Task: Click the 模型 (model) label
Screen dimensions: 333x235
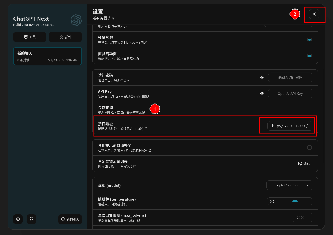Action: pyautogui.click(x=109, y=186)
